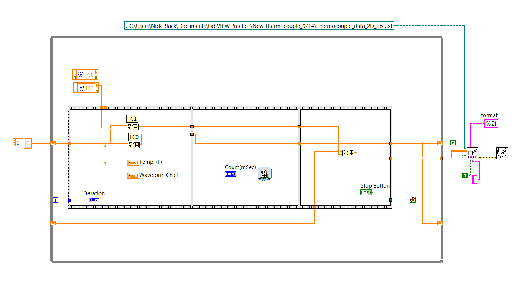Click the red loop stop condition terminal

[x=412, y=200]
